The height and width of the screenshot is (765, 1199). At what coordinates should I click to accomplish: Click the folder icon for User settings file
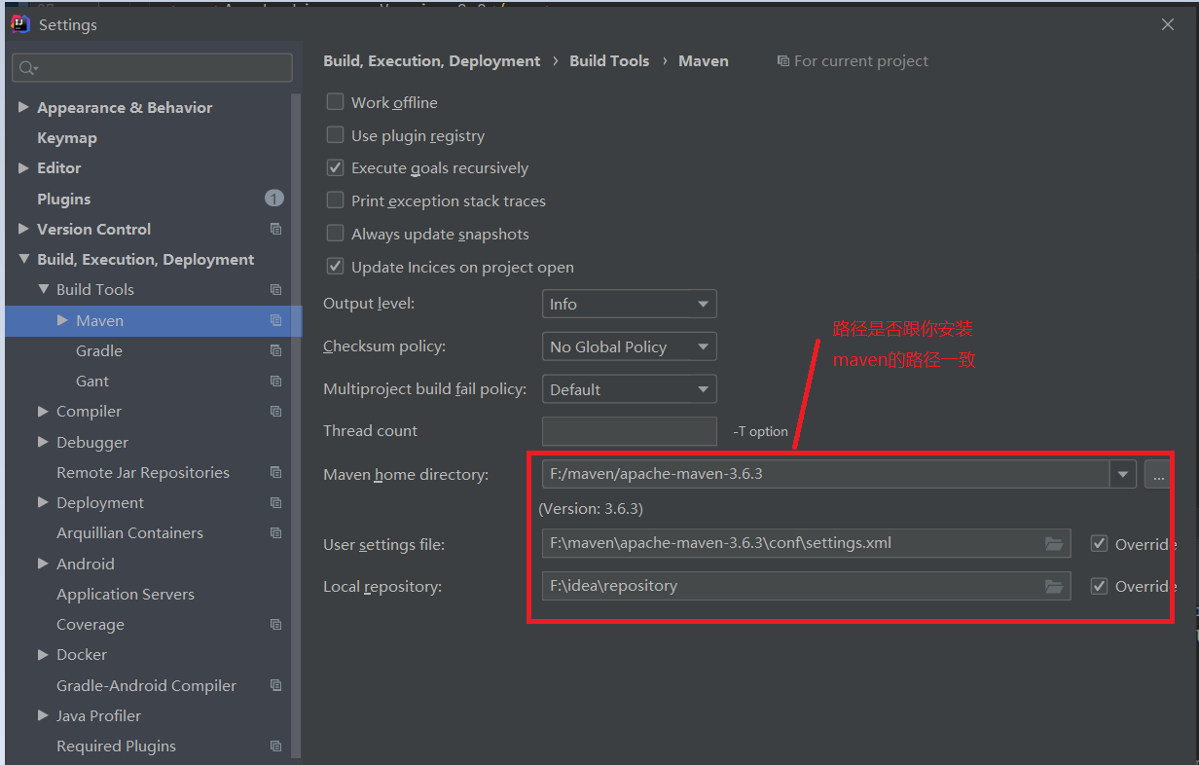point(1053,544)
